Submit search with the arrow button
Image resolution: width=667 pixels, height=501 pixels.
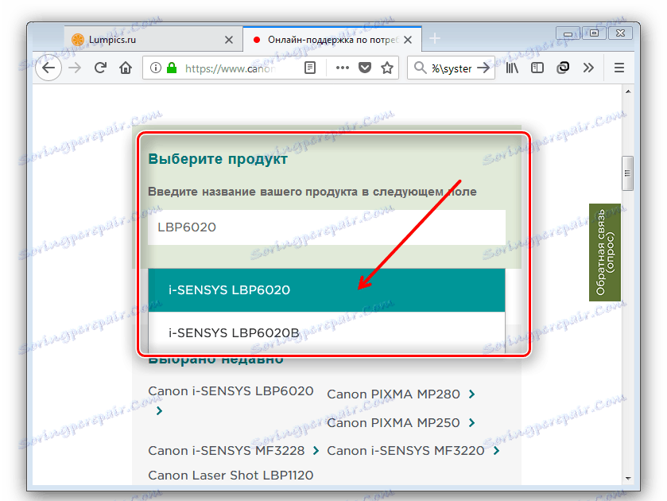483,68
